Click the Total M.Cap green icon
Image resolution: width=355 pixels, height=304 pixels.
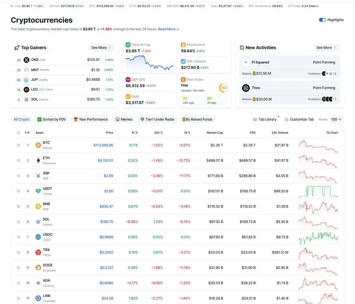[128, 45]
